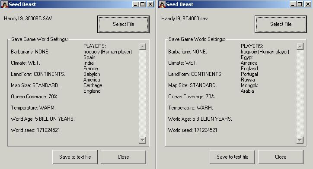Close the right Seed Beast window via X
Screen dimensions: 313x169
[308, 4]
